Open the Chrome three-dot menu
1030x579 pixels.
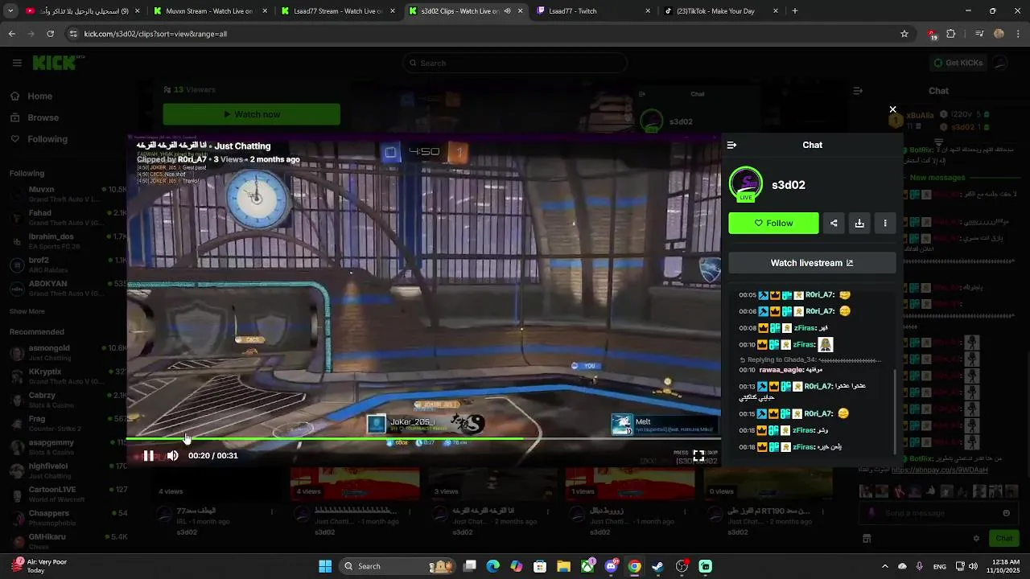coord(1018,34)
